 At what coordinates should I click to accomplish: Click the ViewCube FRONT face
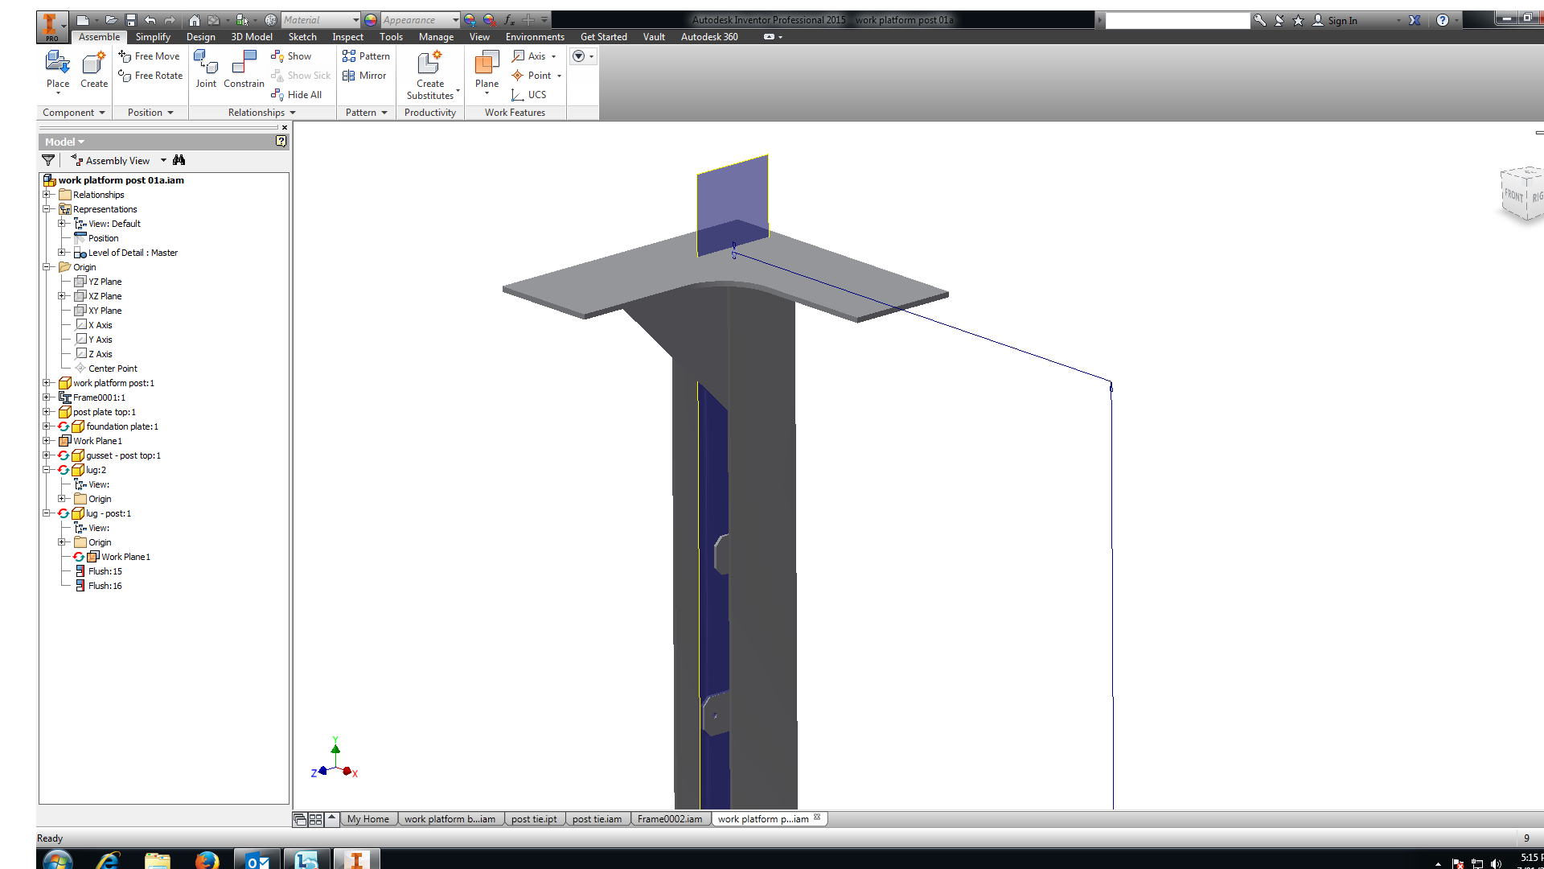[1513, 195]
